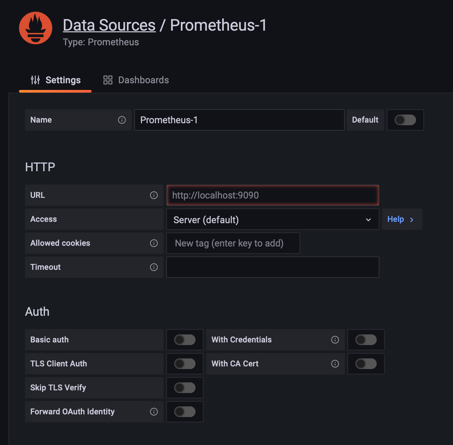
Task: Click the HTTP section heading
Action: (40, 167)
